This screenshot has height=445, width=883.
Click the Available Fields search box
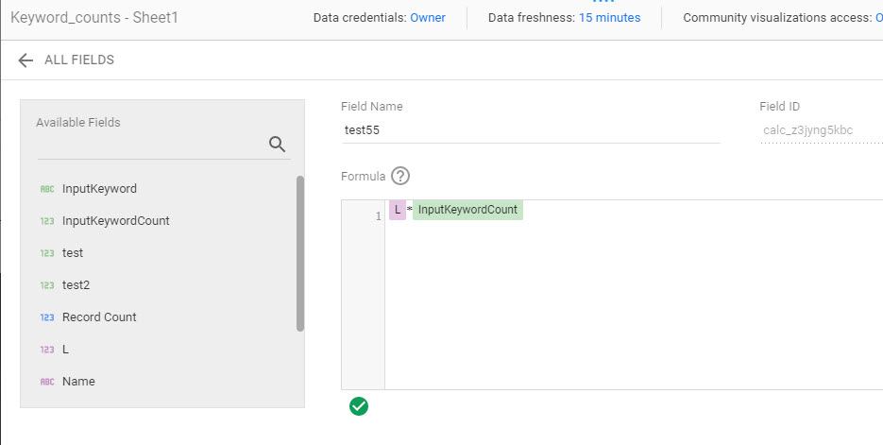click(151, 145)
